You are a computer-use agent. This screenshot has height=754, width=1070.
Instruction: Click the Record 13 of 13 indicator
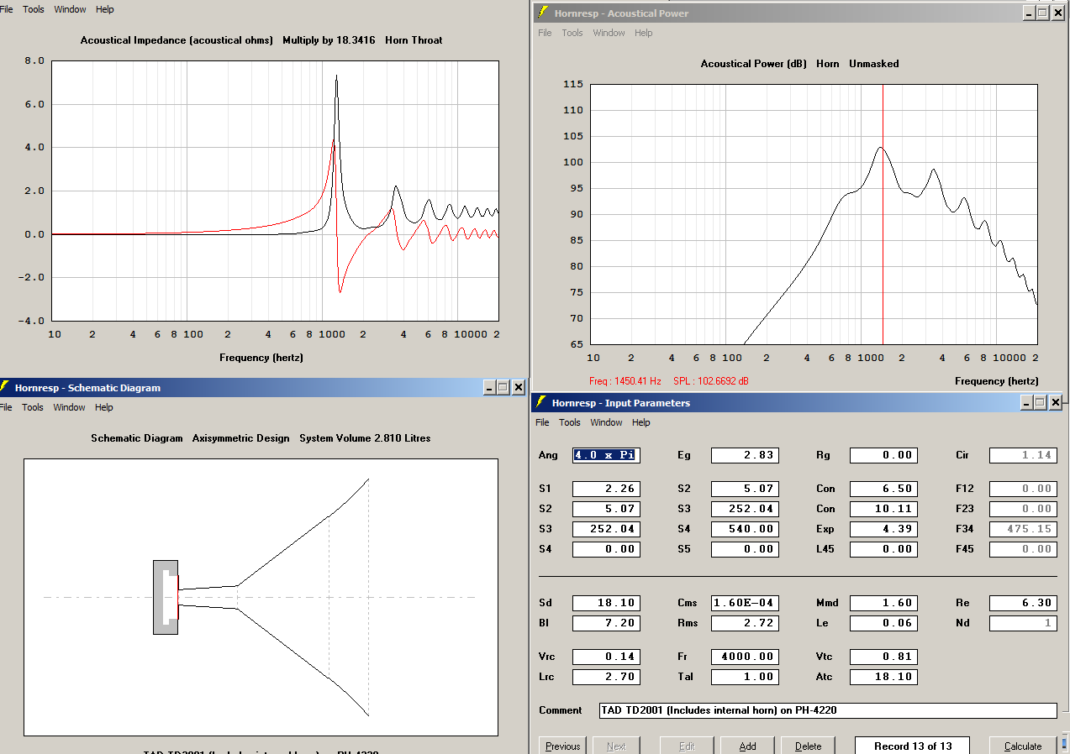pyautogui.click(x=913, y=746)
